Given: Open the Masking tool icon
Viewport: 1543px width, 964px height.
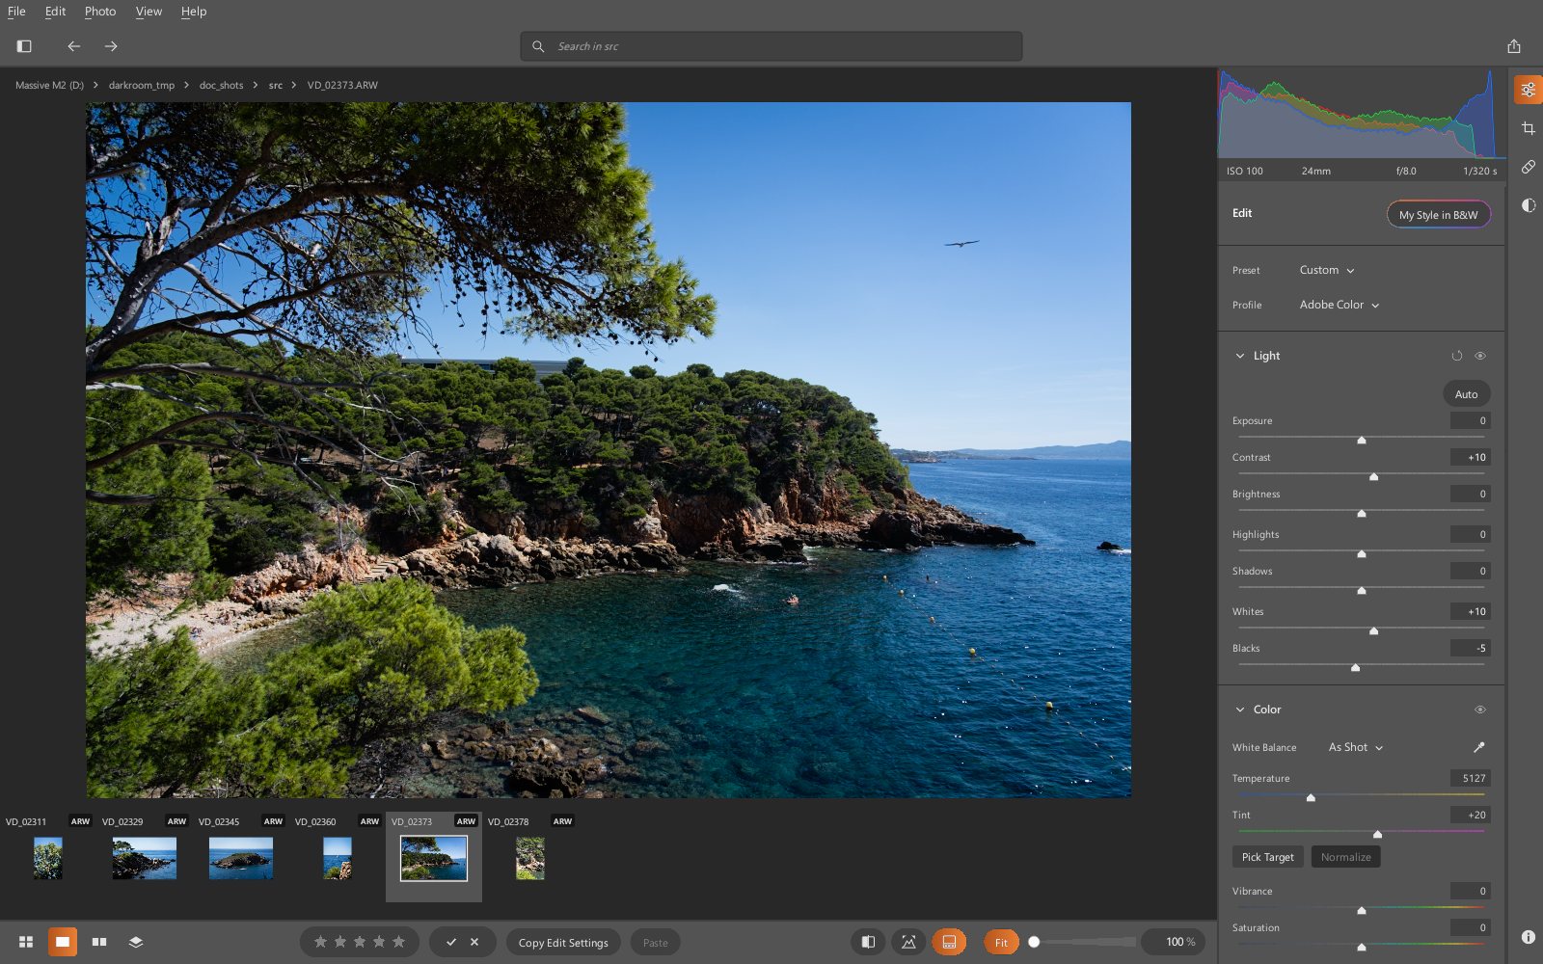Looking at the screenshot, I should point(1529,205).
